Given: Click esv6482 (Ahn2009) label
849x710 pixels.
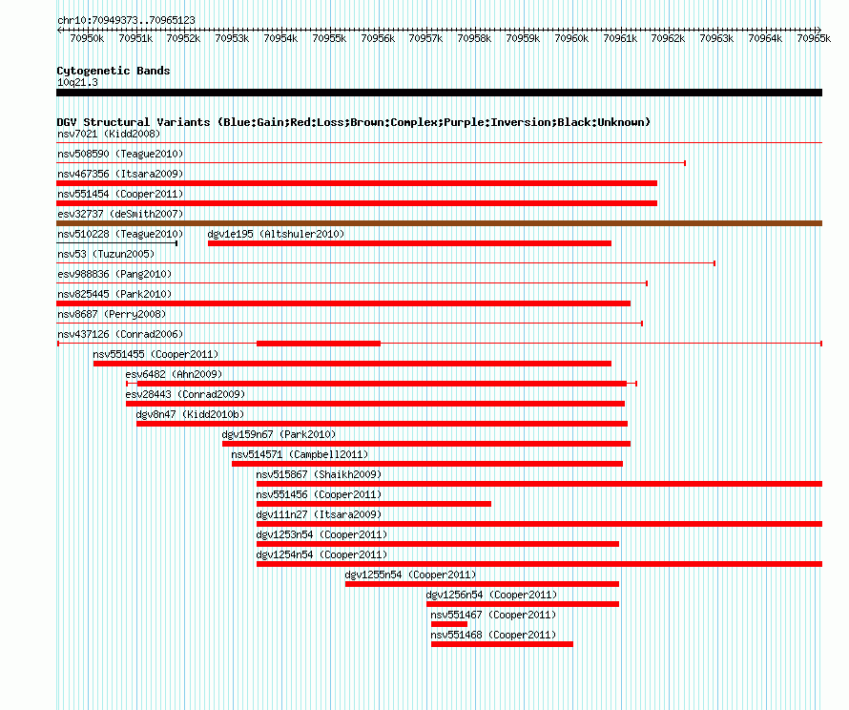Looking at the screenshot, I should 174,374.
